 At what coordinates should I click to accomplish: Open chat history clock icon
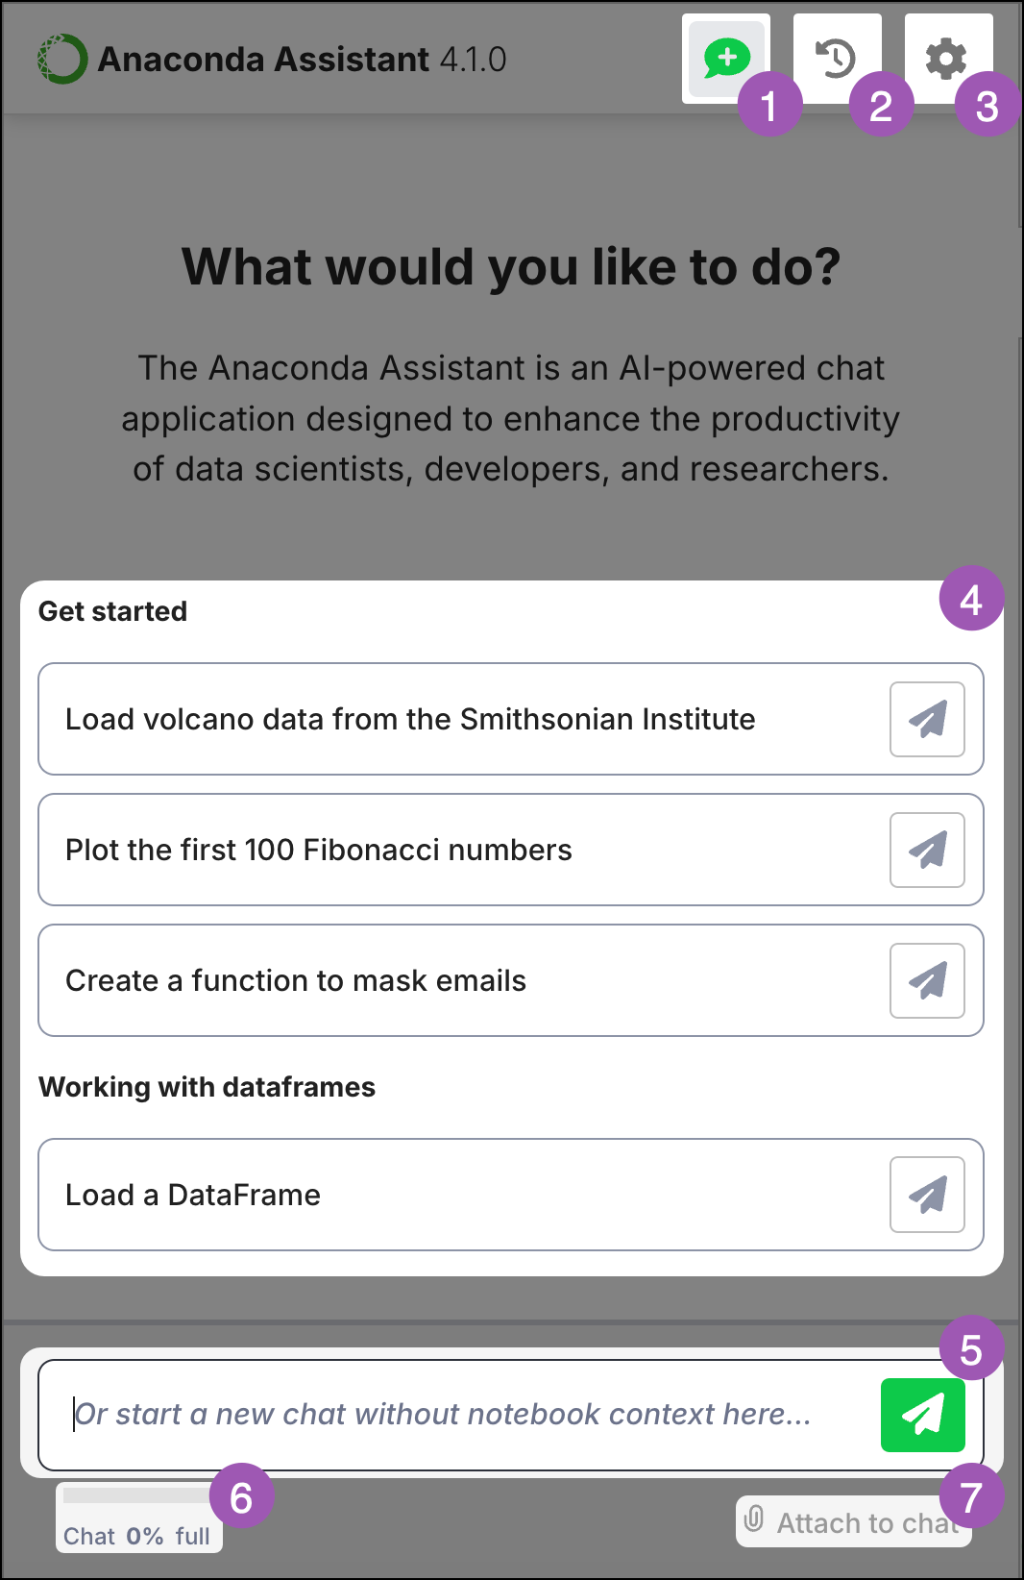pos(837,59)
